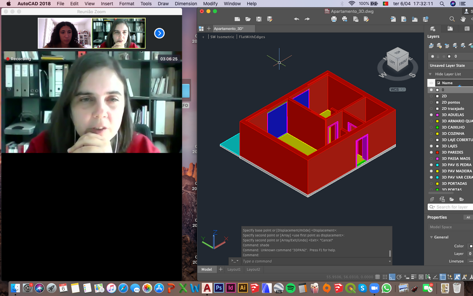
Task: Click the Redo arrow in toolbar
Action: point(307,19)
